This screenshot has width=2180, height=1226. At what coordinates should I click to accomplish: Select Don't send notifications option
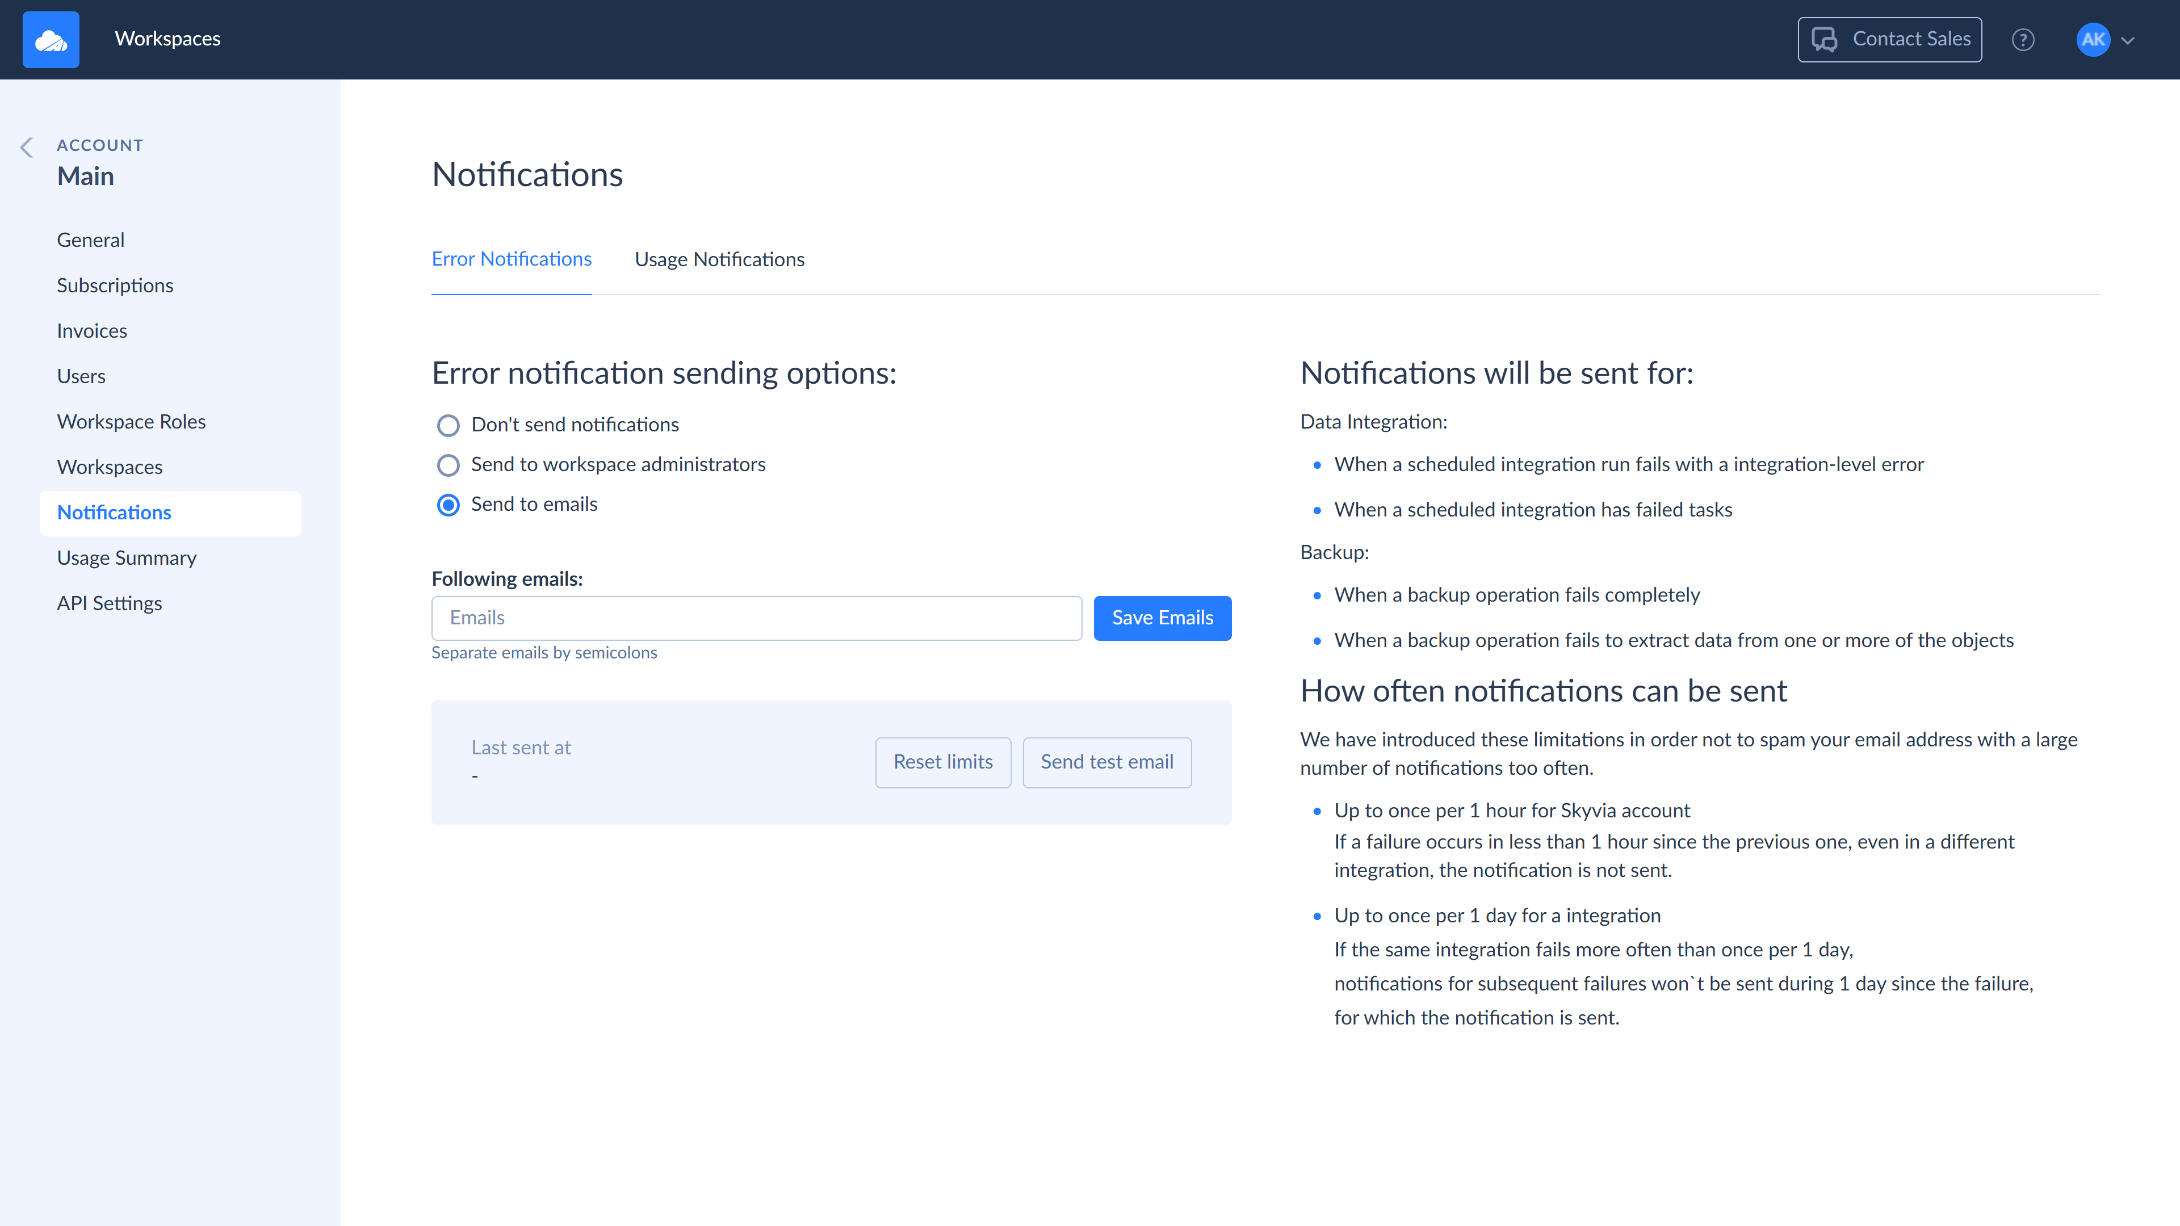(x=448, y=425)
